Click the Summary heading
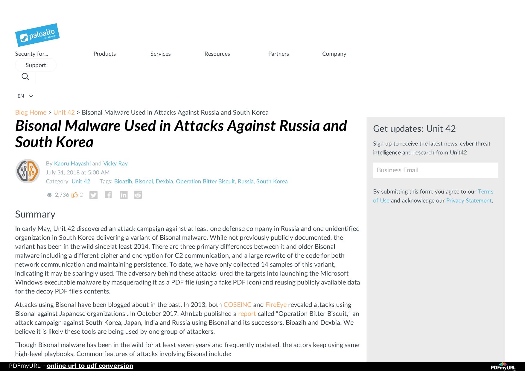The image size is (525, 371). 35,214
